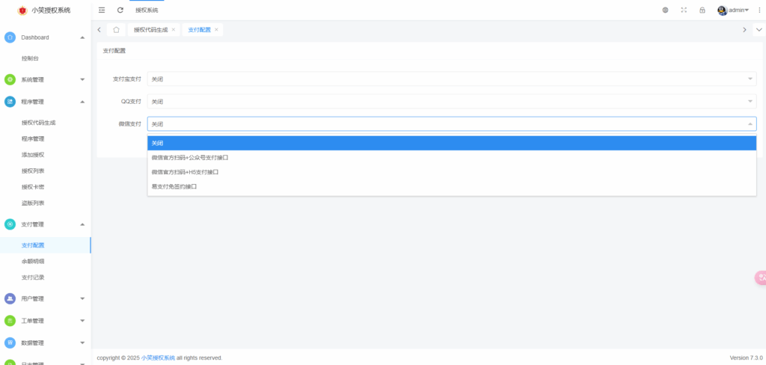
Task: Expand the 用户管理 sidebar menu
Action: 45,298
